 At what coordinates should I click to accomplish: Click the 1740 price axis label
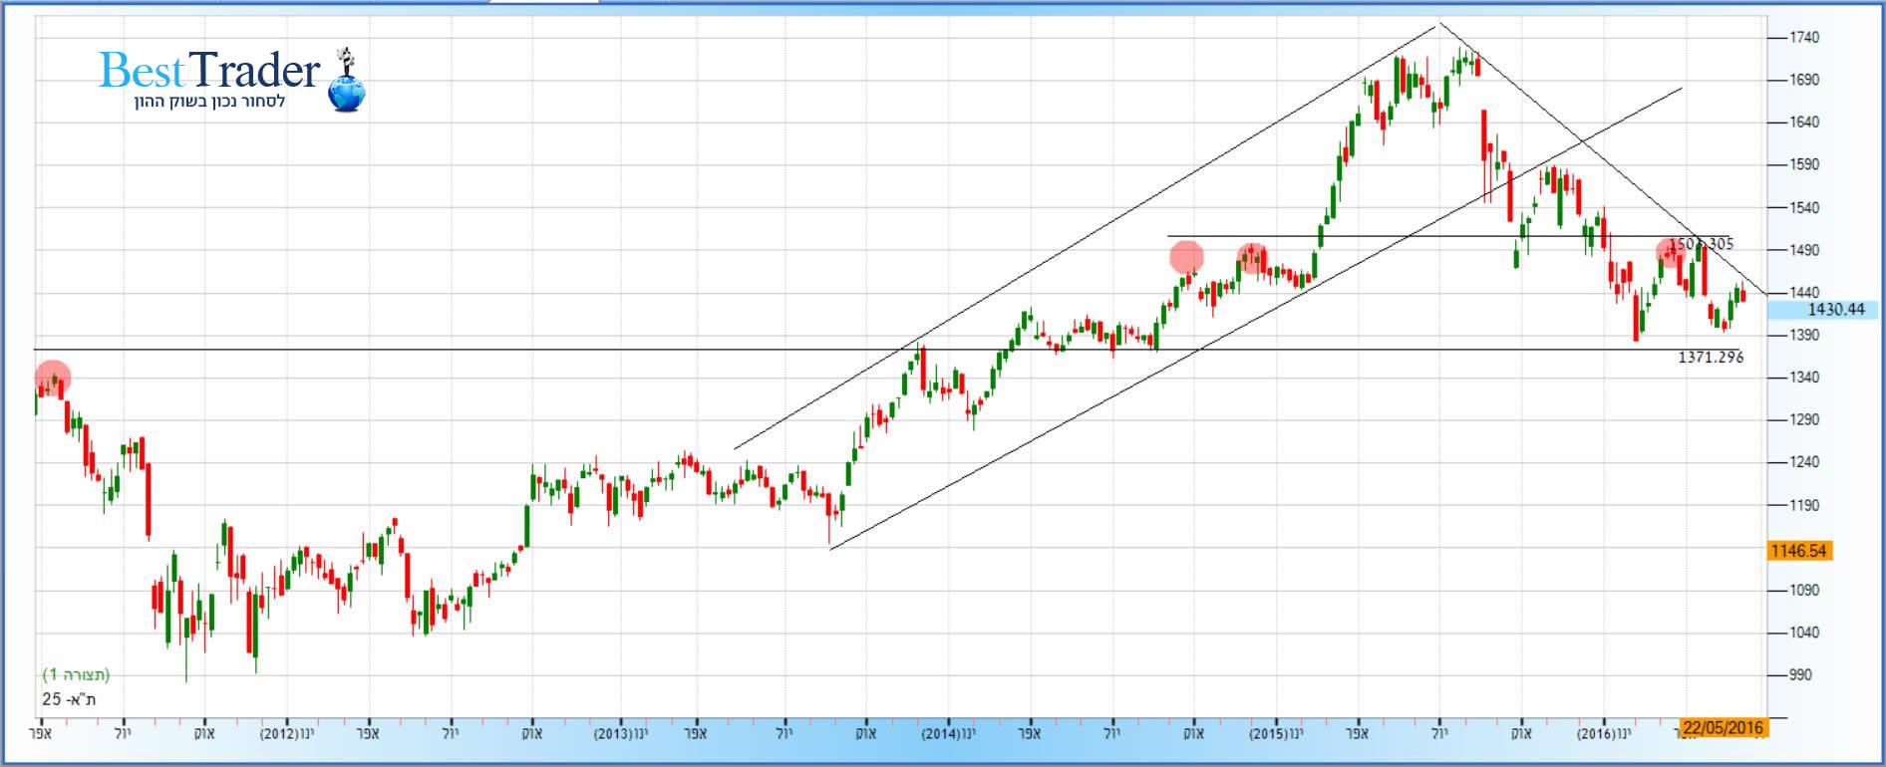[x=1803, y=38]
